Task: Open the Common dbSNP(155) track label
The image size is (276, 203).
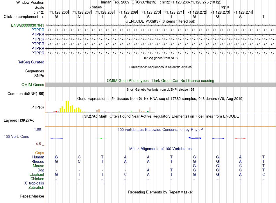Action: 26,94
